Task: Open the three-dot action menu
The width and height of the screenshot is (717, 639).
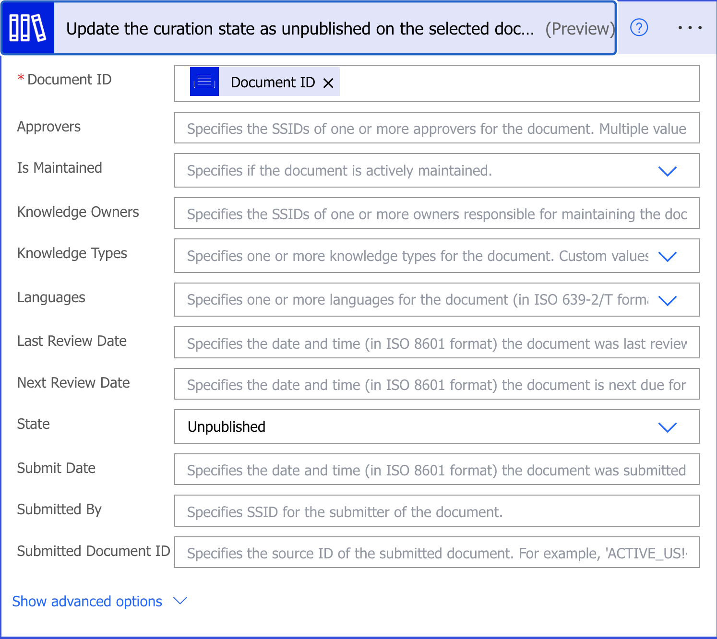Action: (x=690, y=28)
